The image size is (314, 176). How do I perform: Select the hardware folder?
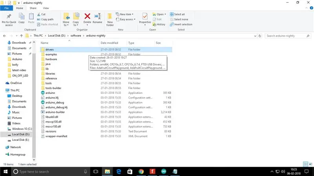pos(51,59)
